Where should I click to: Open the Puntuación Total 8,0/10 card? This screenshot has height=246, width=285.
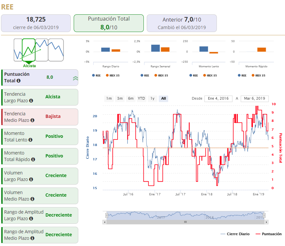pos(109,23)
